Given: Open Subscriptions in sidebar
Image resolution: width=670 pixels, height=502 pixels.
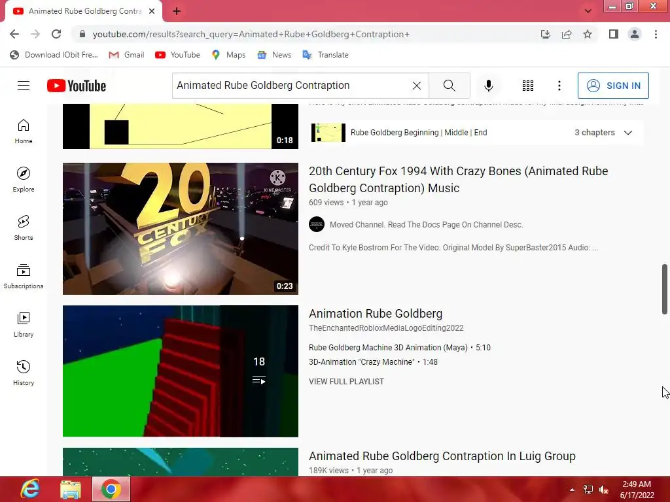Looking at the screenshot, I should 24,276.
